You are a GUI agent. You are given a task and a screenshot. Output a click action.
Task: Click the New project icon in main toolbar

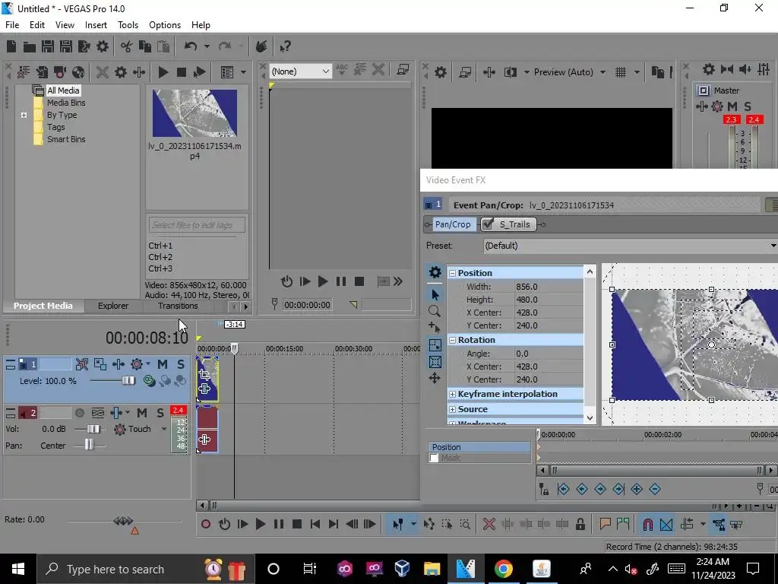coord(11,46)
